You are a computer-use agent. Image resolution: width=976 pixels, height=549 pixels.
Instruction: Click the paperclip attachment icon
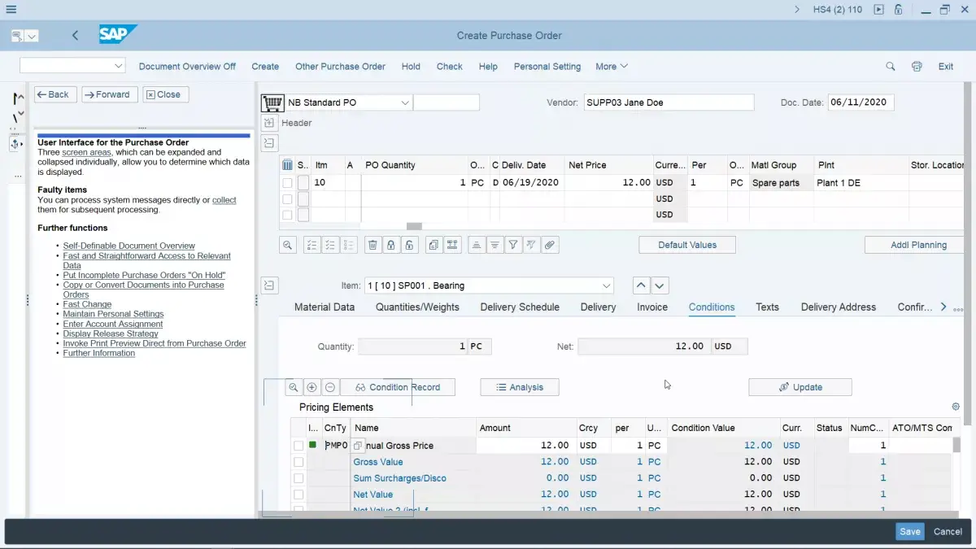click(551, 245)
